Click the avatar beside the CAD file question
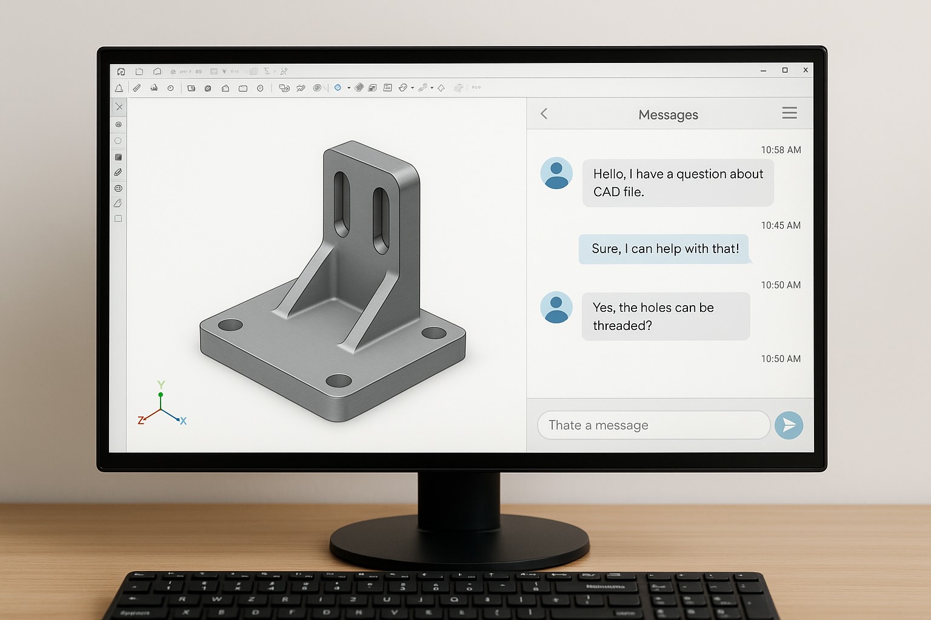The height and width of the screenshot is (620, 931). (556, 173)
